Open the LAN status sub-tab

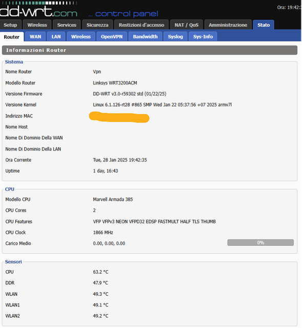pyautogui.click(x=56, y=36)
